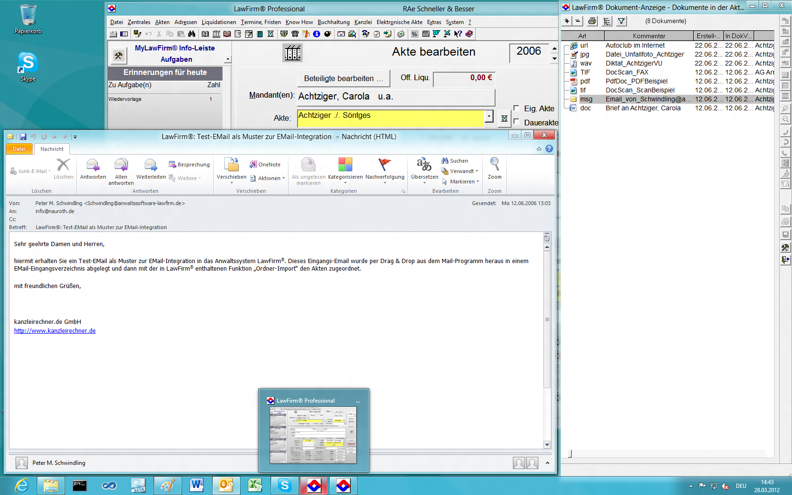
Task: Expand the Akte dropdown list
Action: click(489, 116)
